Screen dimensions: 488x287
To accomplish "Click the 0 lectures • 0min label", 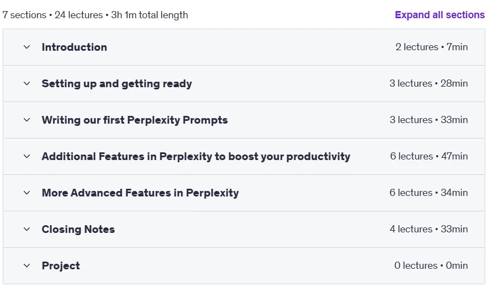I will 431,265.
